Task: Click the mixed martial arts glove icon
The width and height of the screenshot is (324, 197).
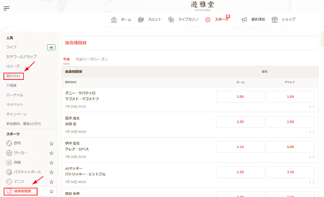Action: (9, 192)
